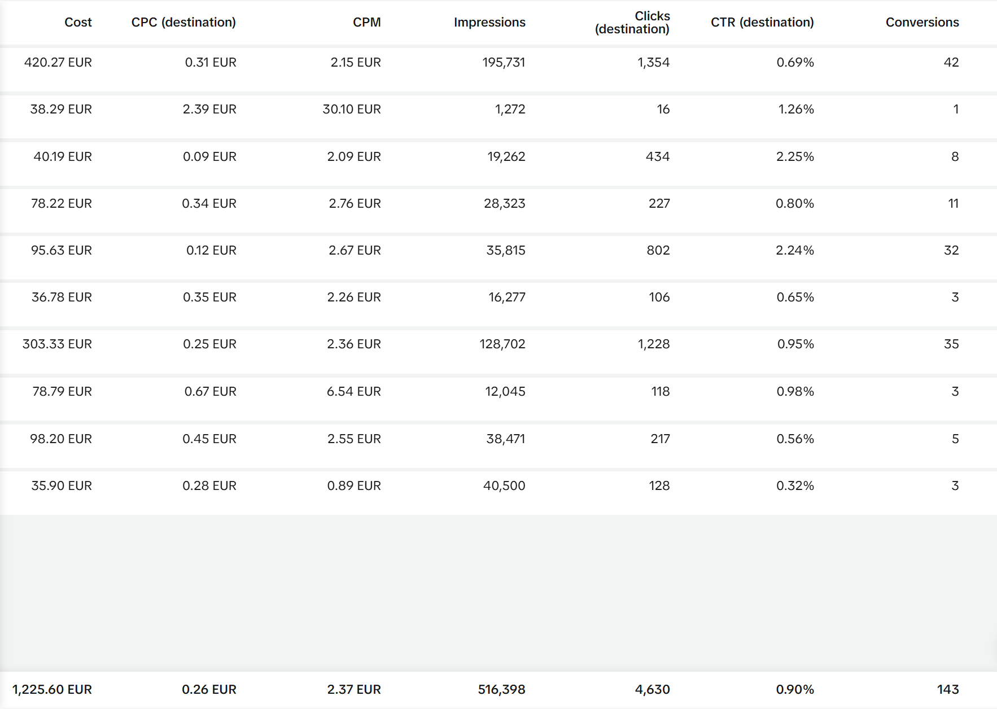Select the 1,272 impressions cell
Image resolution: width=997 pixels, height=709 pixels.
point(510,110)
